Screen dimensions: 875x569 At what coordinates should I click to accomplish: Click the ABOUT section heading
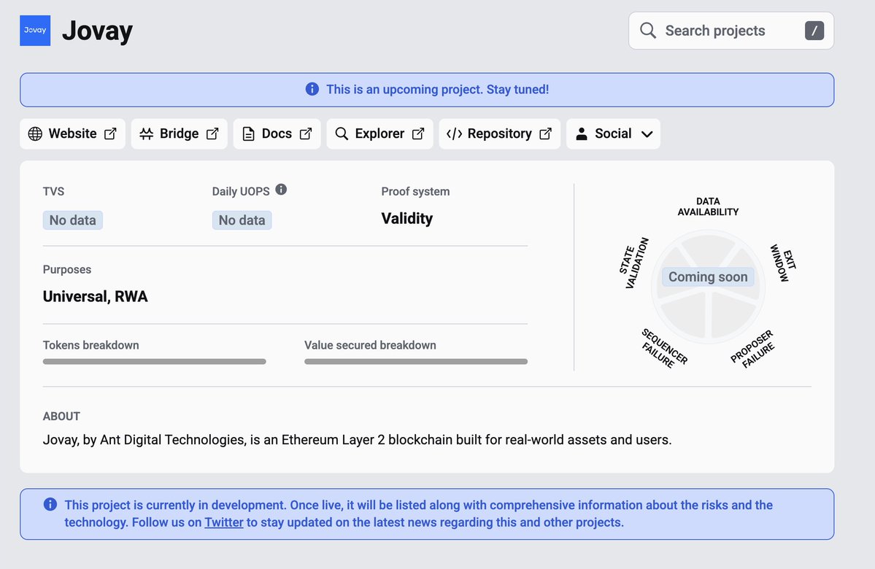[x=61, y=416]
